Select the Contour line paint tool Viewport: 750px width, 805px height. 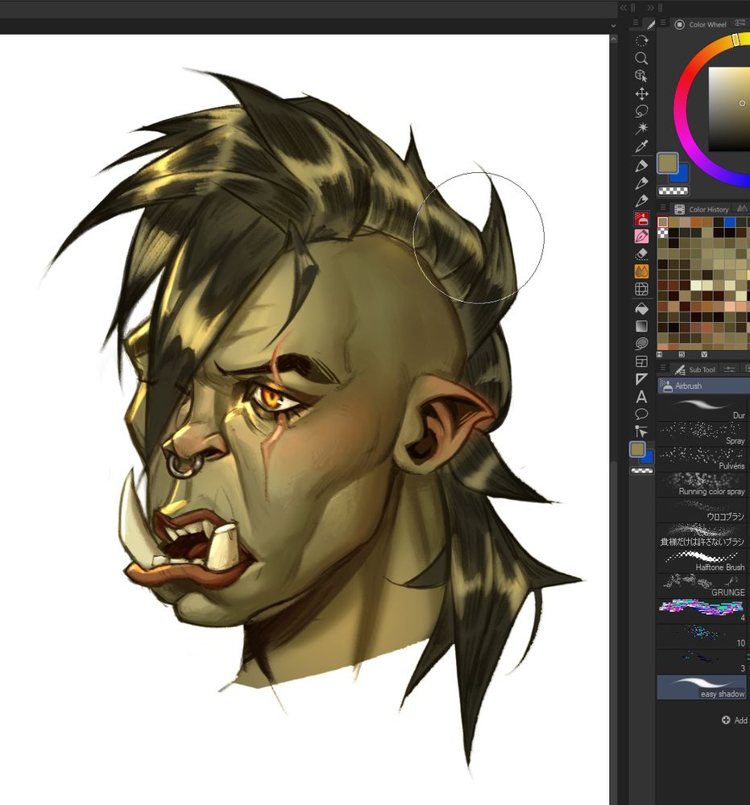641,344
